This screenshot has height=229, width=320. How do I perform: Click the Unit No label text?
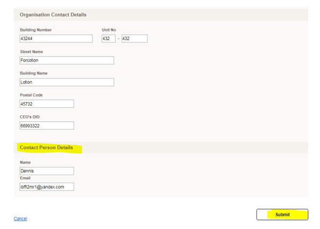click(x=109, y=30)
